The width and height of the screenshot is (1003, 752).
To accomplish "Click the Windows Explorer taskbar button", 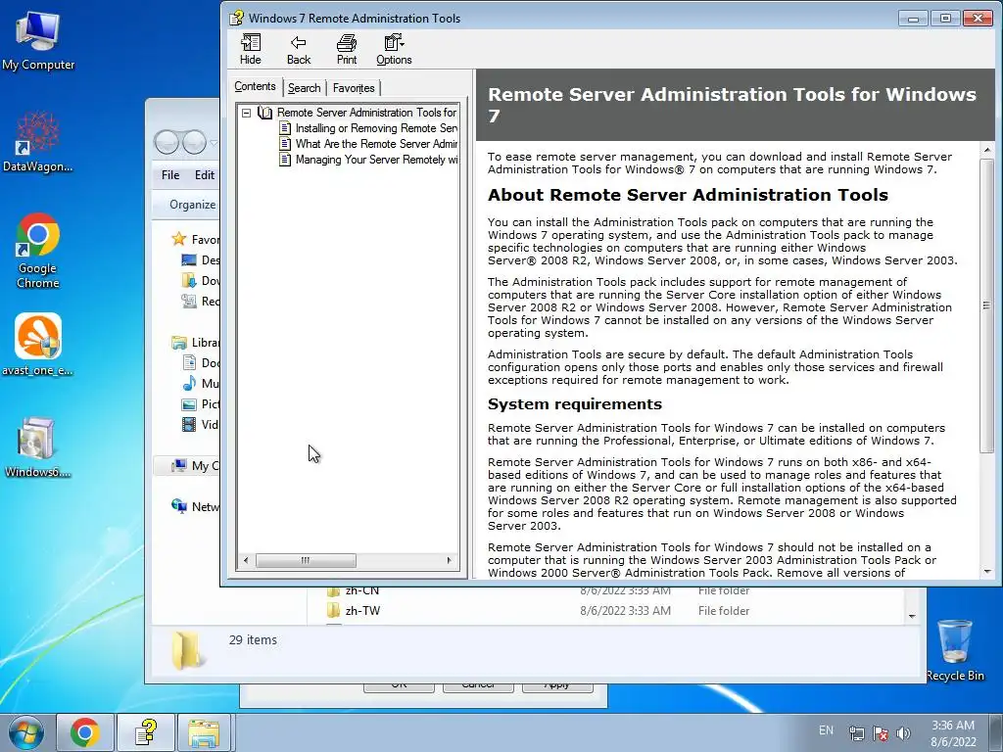I will tap(204, 732).
